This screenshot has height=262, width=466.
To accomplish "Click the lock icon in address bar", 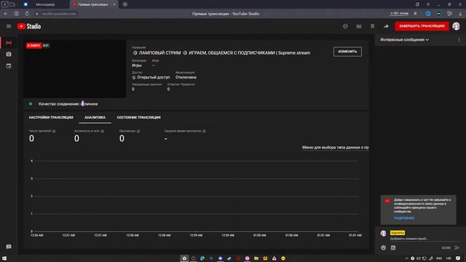I will (37, 14).
